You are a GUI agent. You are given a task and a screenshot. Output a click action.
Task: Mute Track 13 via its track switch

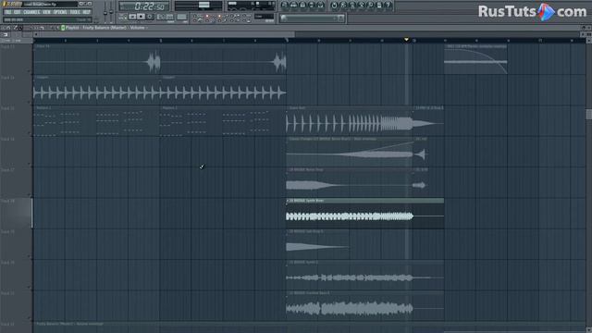(29, 70)
